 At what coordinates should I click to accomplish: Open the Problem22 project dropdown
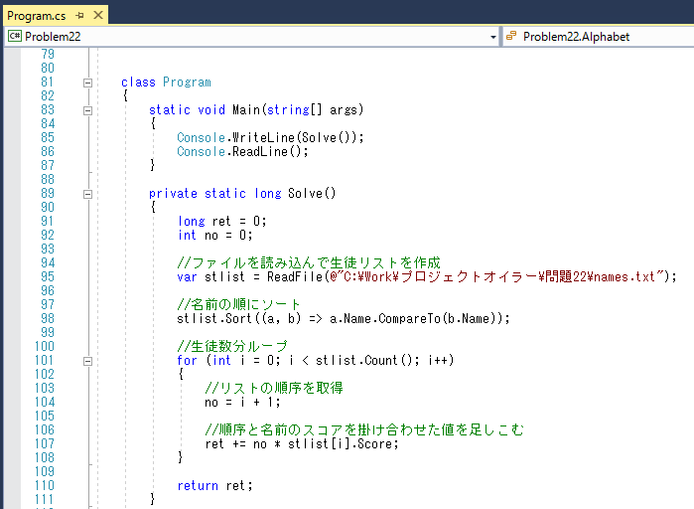pyautogui.click(x=493, y=37)
